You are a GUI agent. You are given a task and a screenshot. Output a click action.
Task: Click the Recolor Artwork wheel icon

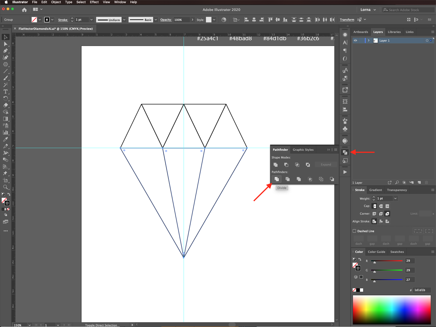[x=224, y=20]
